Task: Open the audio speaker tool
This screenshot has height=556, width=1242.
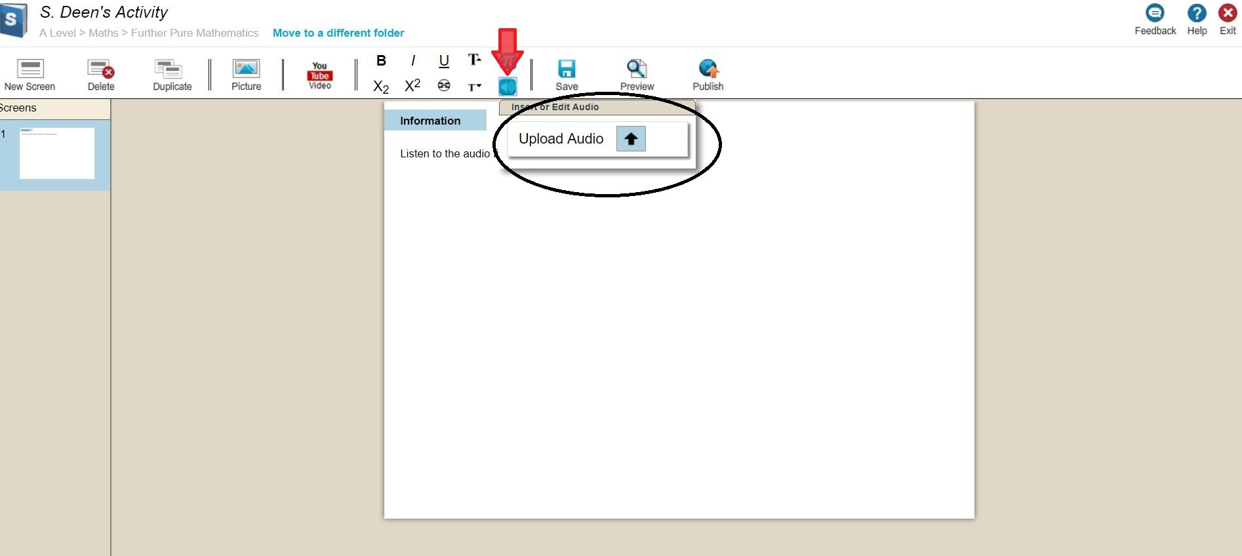Action: pyautogui.click(x=508, y=86)
